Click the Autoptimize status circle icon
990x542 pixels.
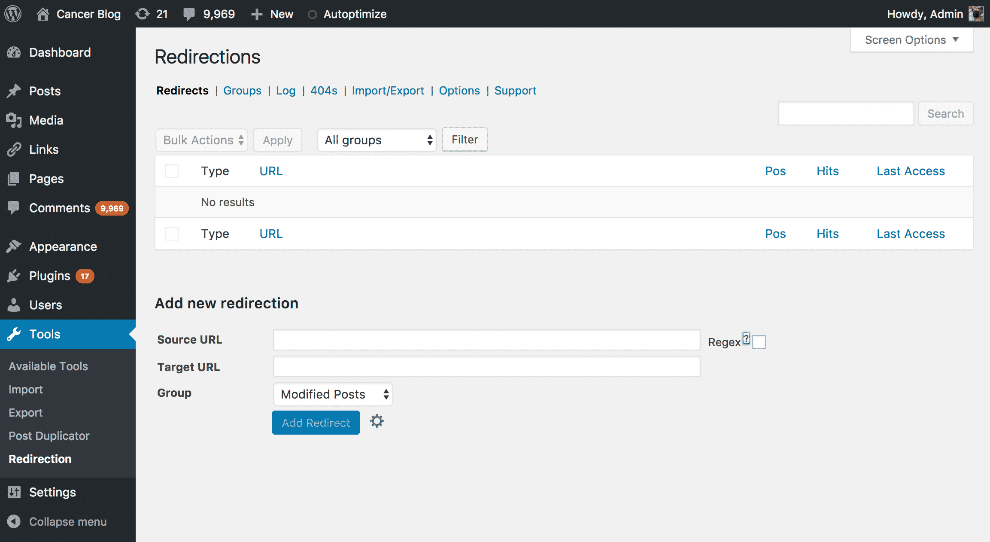click(313, 15)
